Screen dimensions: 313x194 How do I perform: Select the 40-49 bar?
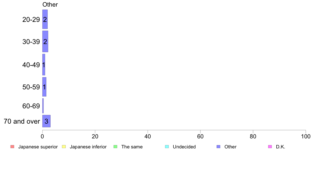click(44, 65)
